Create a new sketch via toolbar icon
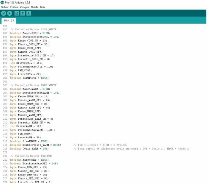This screenshot has height=183, width=207. tap(17, 13)
